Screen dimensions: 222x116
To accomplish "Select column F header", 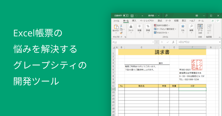I will tap(193, 47).
